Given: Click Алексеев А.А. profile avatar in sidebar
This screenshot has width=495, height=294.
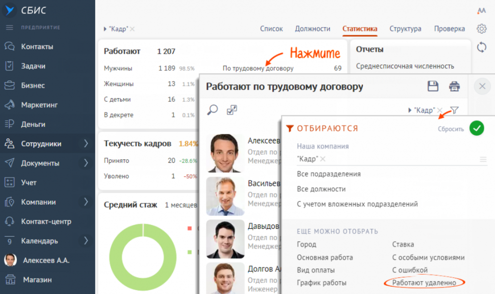Looking at the screenshot, I should pyautogui.click(x=11, y=260).
